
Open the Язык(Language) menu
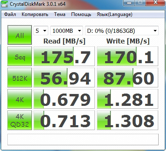pyautogui.click(x=114, y=14)
